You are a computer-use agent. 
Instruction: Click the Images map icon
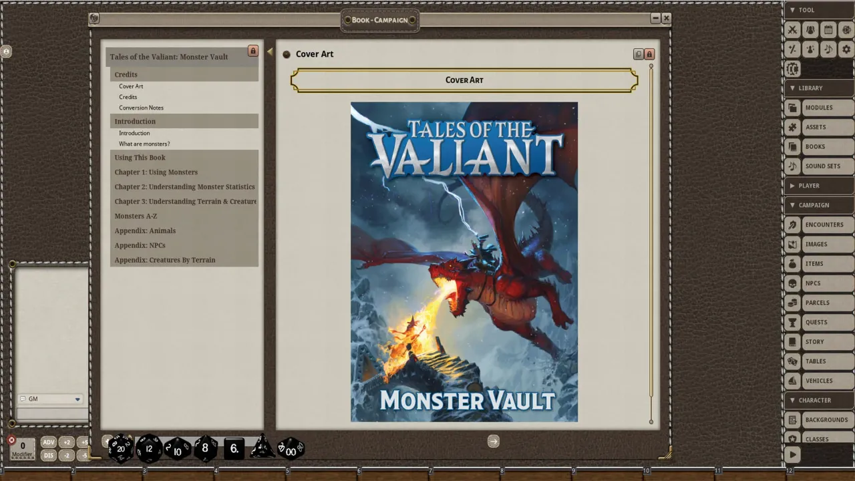[793, 244]
